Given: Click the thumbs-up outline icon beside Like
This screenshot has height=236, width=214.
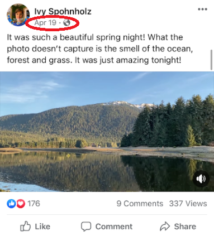Looking at the screenshot, I should (25, 226).
